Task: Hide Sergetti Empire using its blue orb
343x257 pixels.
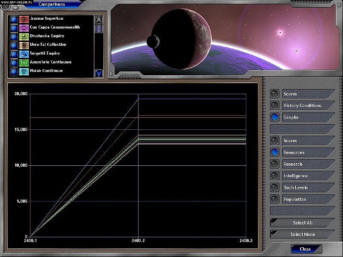Action: tap(14, 54)
